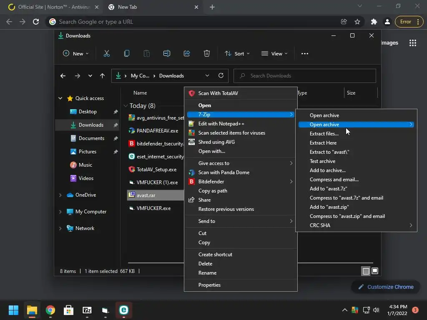Viewport: 427px width, 320px height.
Task: Click the Customize Chrome button
Action: coord(386,287)
